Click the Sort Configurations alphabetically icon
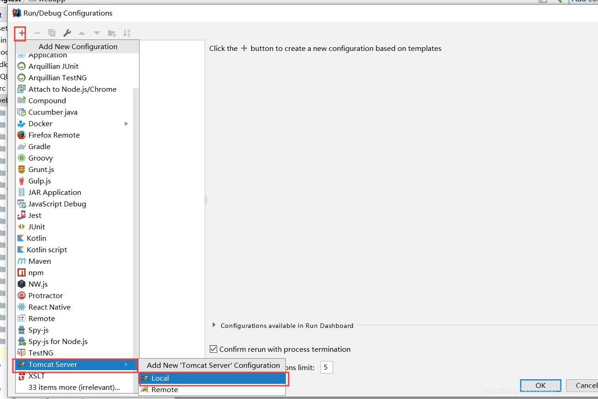 pyautogui.click(x=127, y=33)
